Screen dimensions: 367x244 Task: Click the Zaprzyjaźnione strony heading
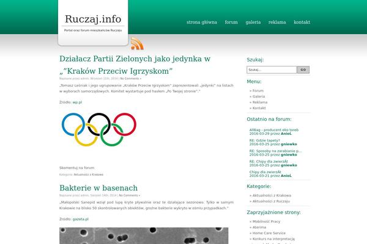273,212
